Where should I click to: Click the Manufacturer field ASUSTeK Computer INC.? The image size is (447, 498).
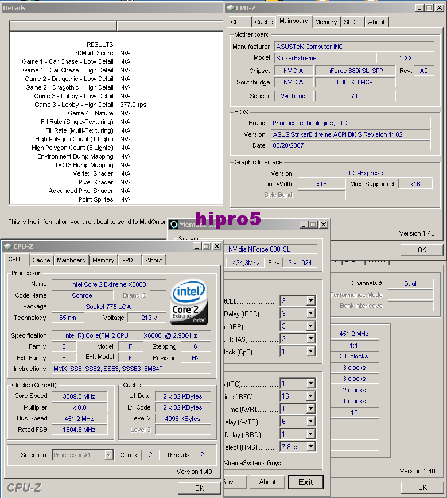coord(354,47)
